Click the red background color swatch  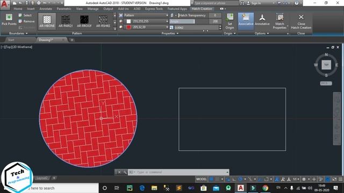[128, 27]
